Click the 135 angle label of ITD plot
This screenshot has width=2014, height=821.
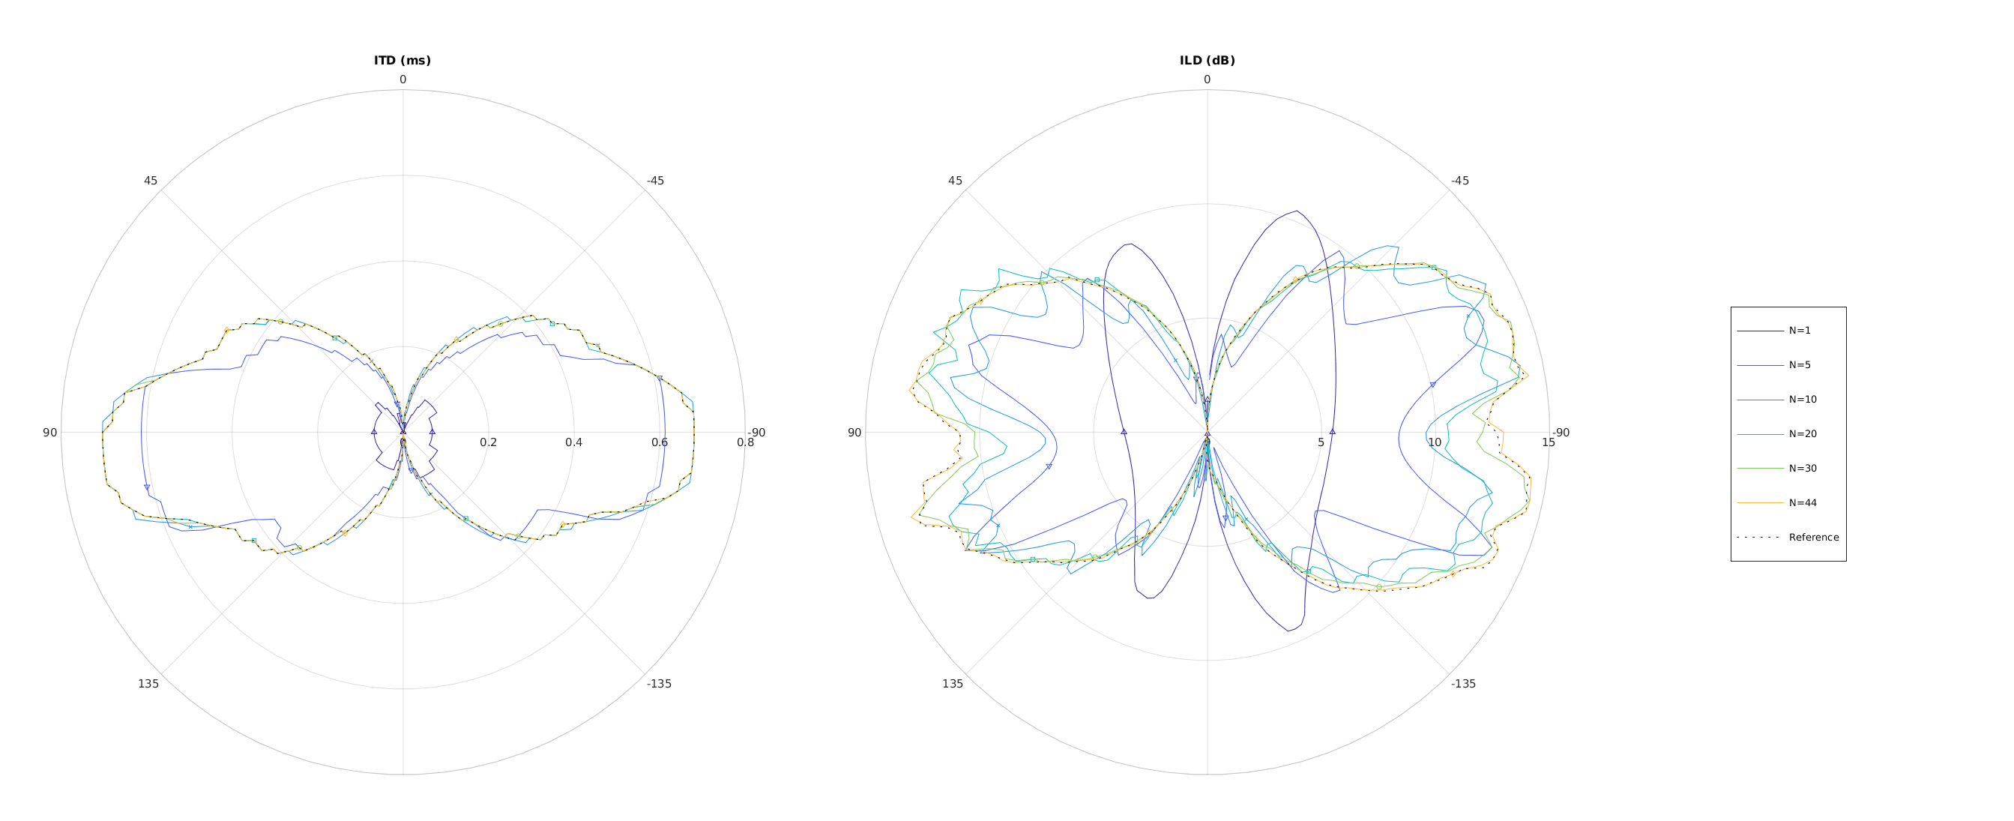click(x=148, y=684)
